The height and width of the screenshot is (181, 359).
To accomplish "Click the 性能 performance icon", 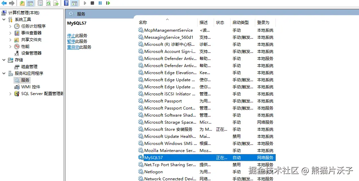I will coord(17,47).
